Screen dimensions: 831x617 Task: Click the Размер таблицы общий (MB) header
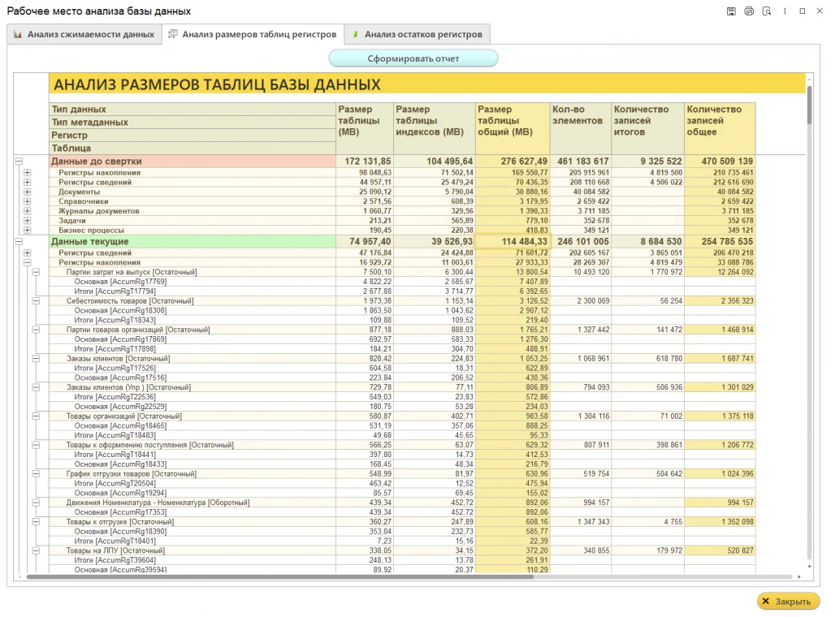coord(513,128)
